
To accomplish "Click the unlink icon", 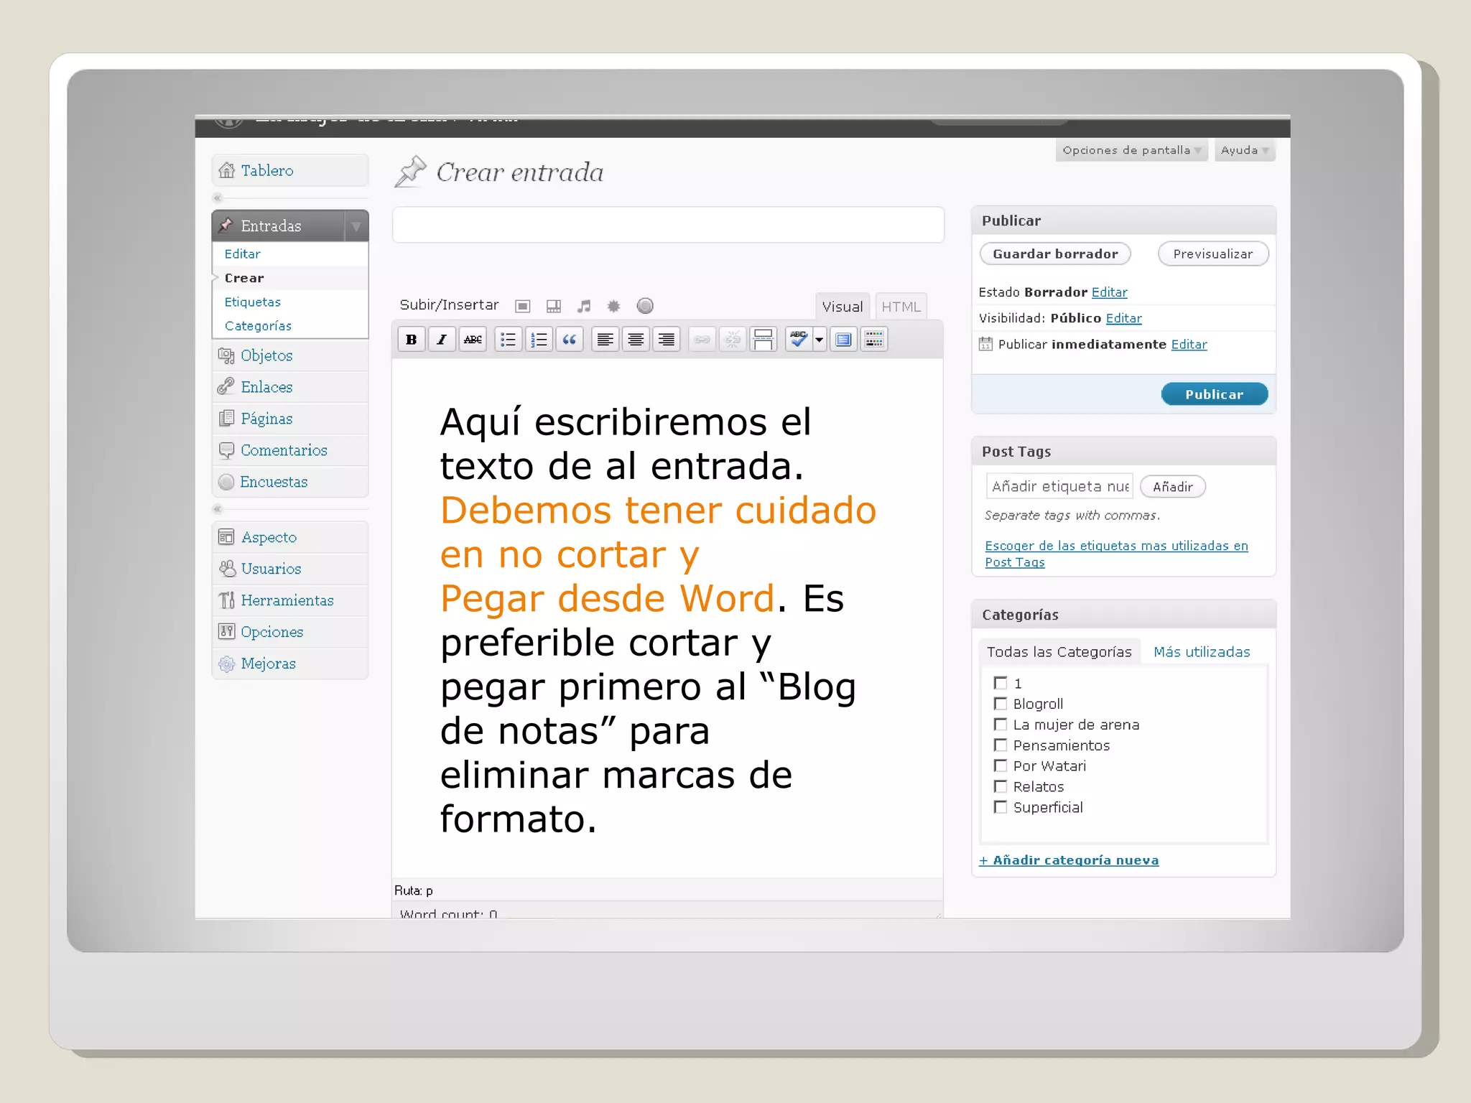I will 733,340.
